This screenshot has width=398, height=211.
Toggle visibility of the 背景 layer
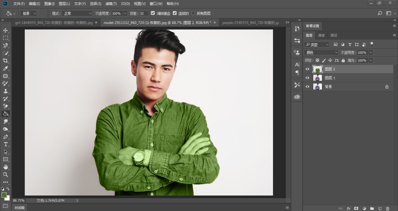[308, 87]
